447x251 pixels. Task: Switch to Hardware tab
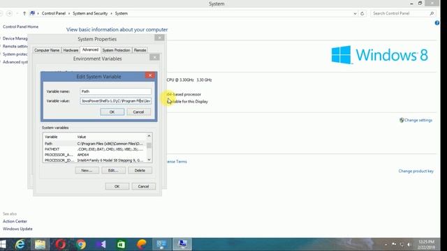[x=71, y=50]
